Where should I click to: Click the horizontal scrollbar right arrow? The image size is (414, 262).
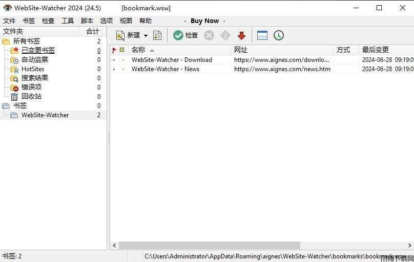coord(410,246)
